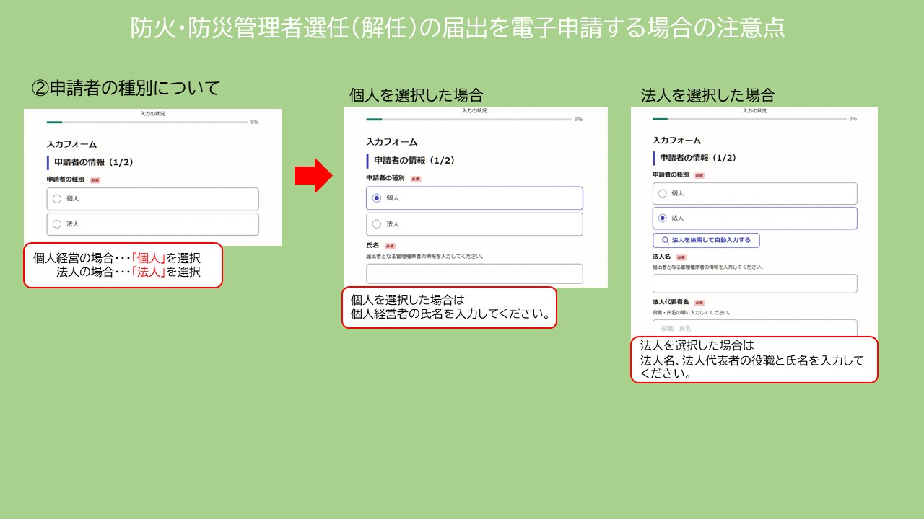Click the checked 個人 radio in the middle form

pyautogui.click(x=377, y=198)
